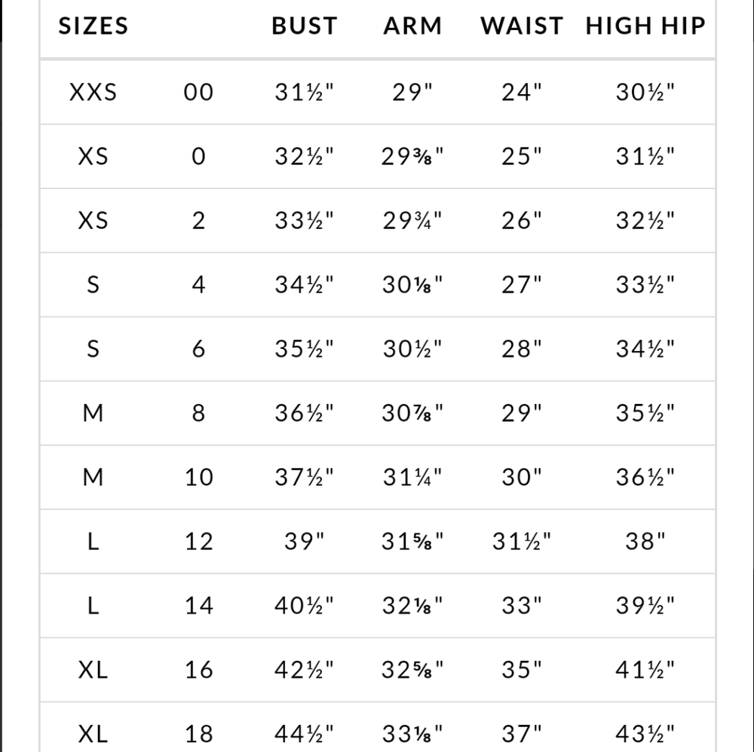Select the 30⅞" arm value for size 8
Viewport: 754px width, 752px height.
pos(412,413)
